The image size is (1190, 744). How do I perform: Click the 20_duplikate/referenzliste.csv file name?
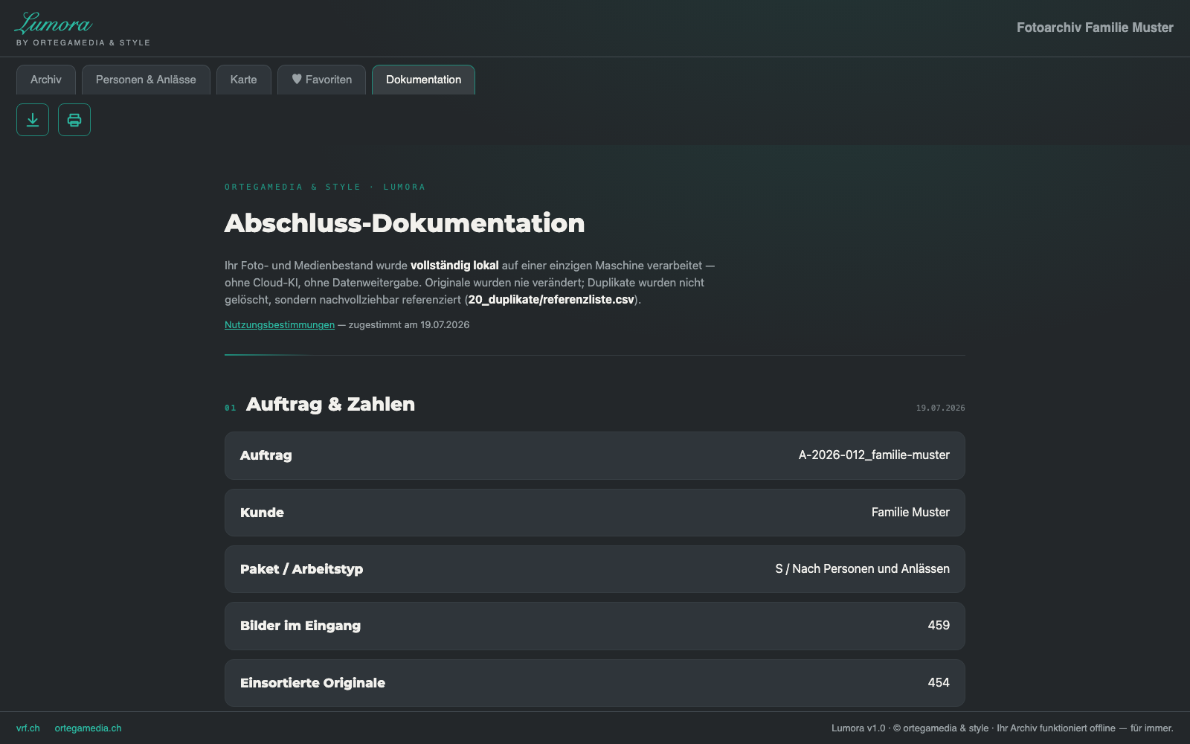[x=551, y=300]
